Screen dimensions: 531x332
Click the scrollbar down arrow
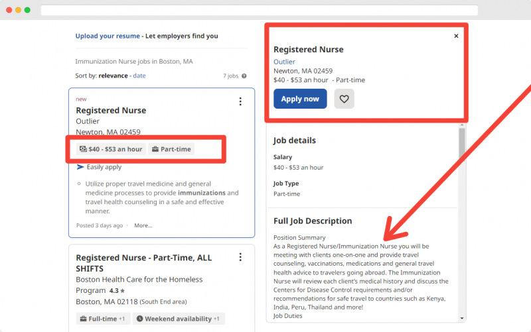[x=462, y=318]
